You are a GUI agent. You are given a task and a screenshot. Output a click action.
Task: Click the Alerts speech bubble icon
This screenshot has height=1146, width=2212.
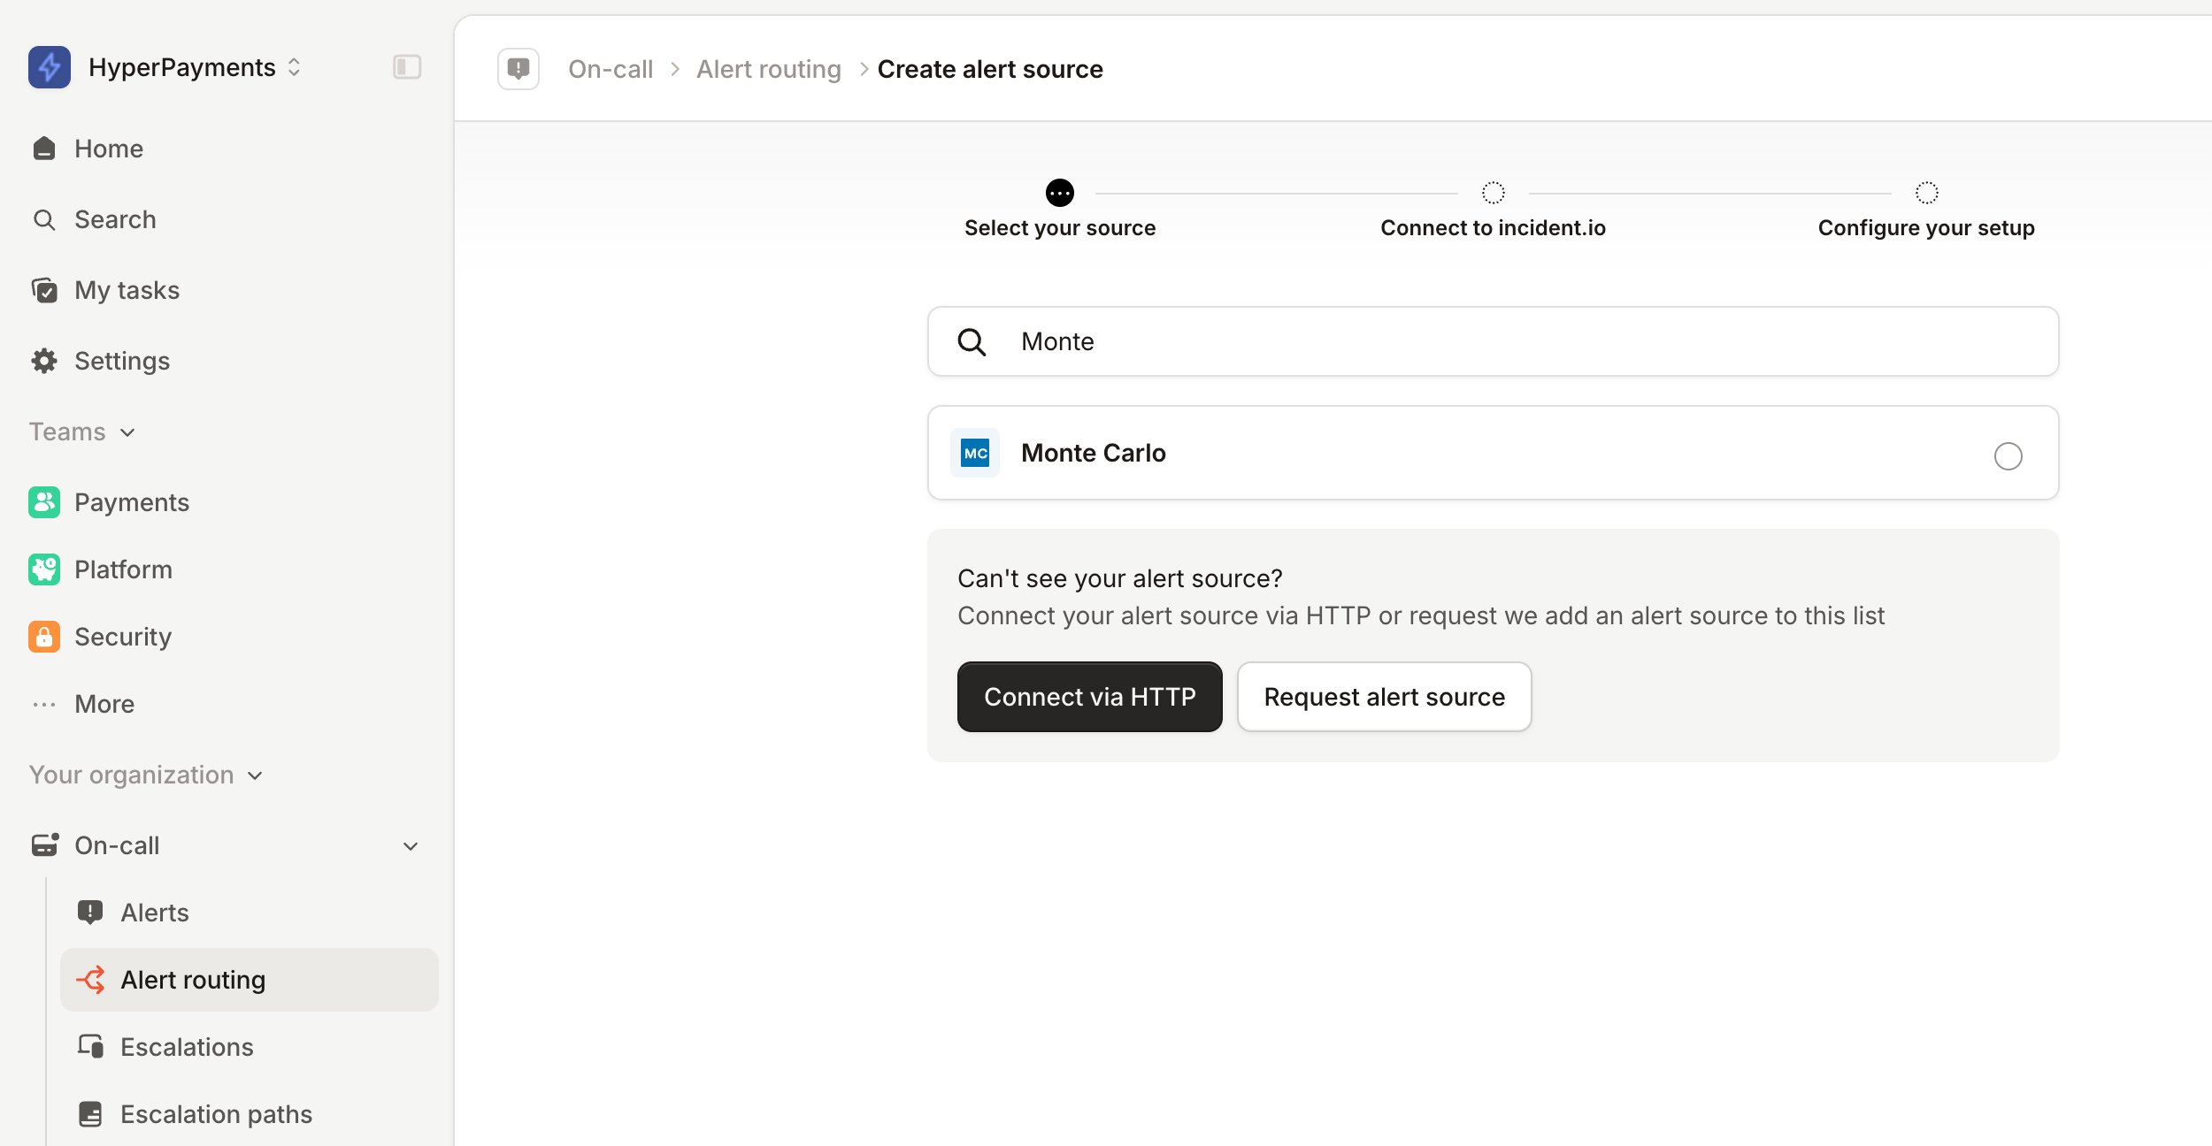[x=90, y=913]
